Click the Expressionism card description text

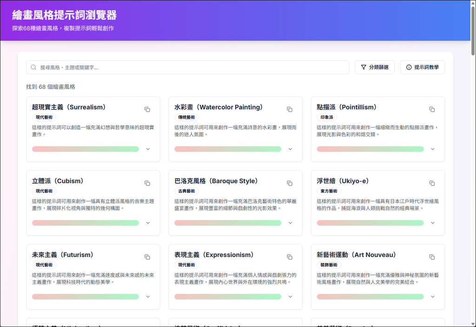235,279
